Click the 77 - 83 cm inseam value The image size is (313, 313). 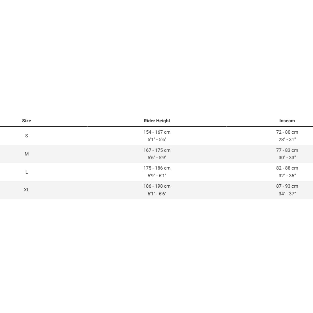pos(287,150)
